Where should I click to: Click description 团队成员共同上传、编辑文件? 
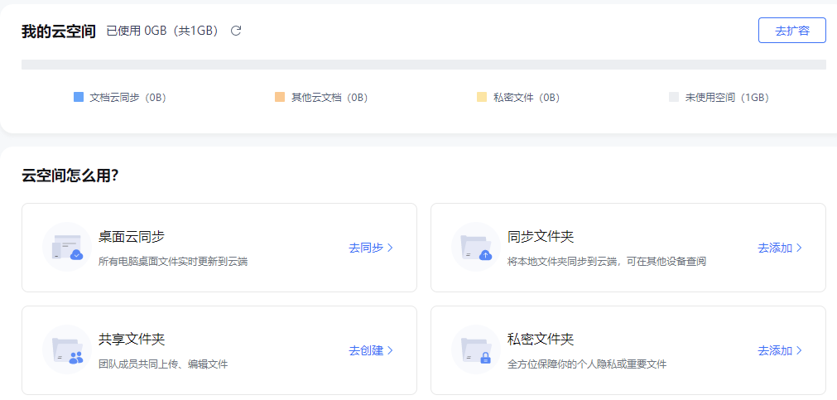pos(163,364)
